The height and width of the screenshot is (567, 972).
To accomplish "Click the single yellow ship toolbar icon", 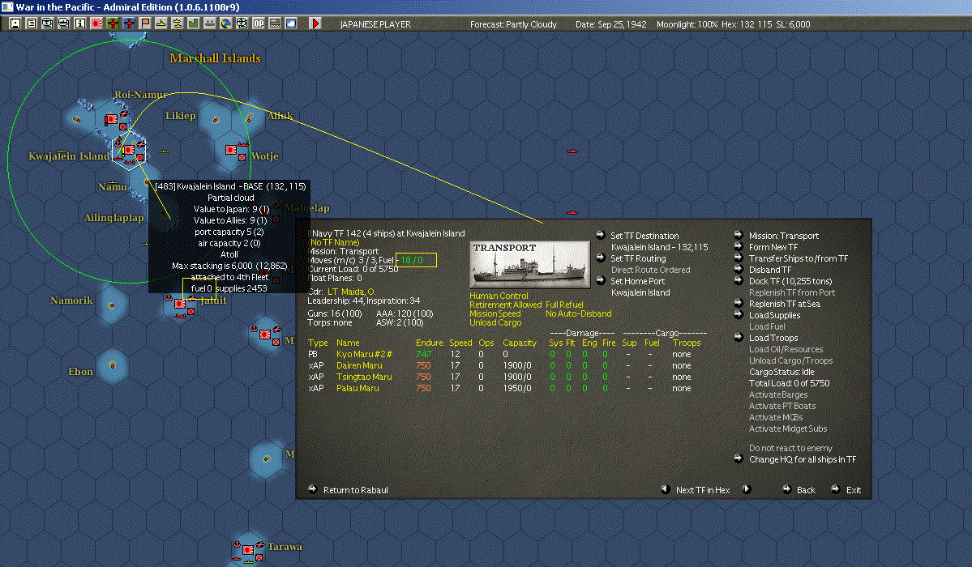I will pyautogui.click(x=161, y=23).
